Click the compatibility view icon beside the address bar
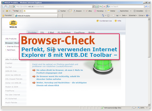The width and height of the screenshot is (152, 111). tap(97, 6)
